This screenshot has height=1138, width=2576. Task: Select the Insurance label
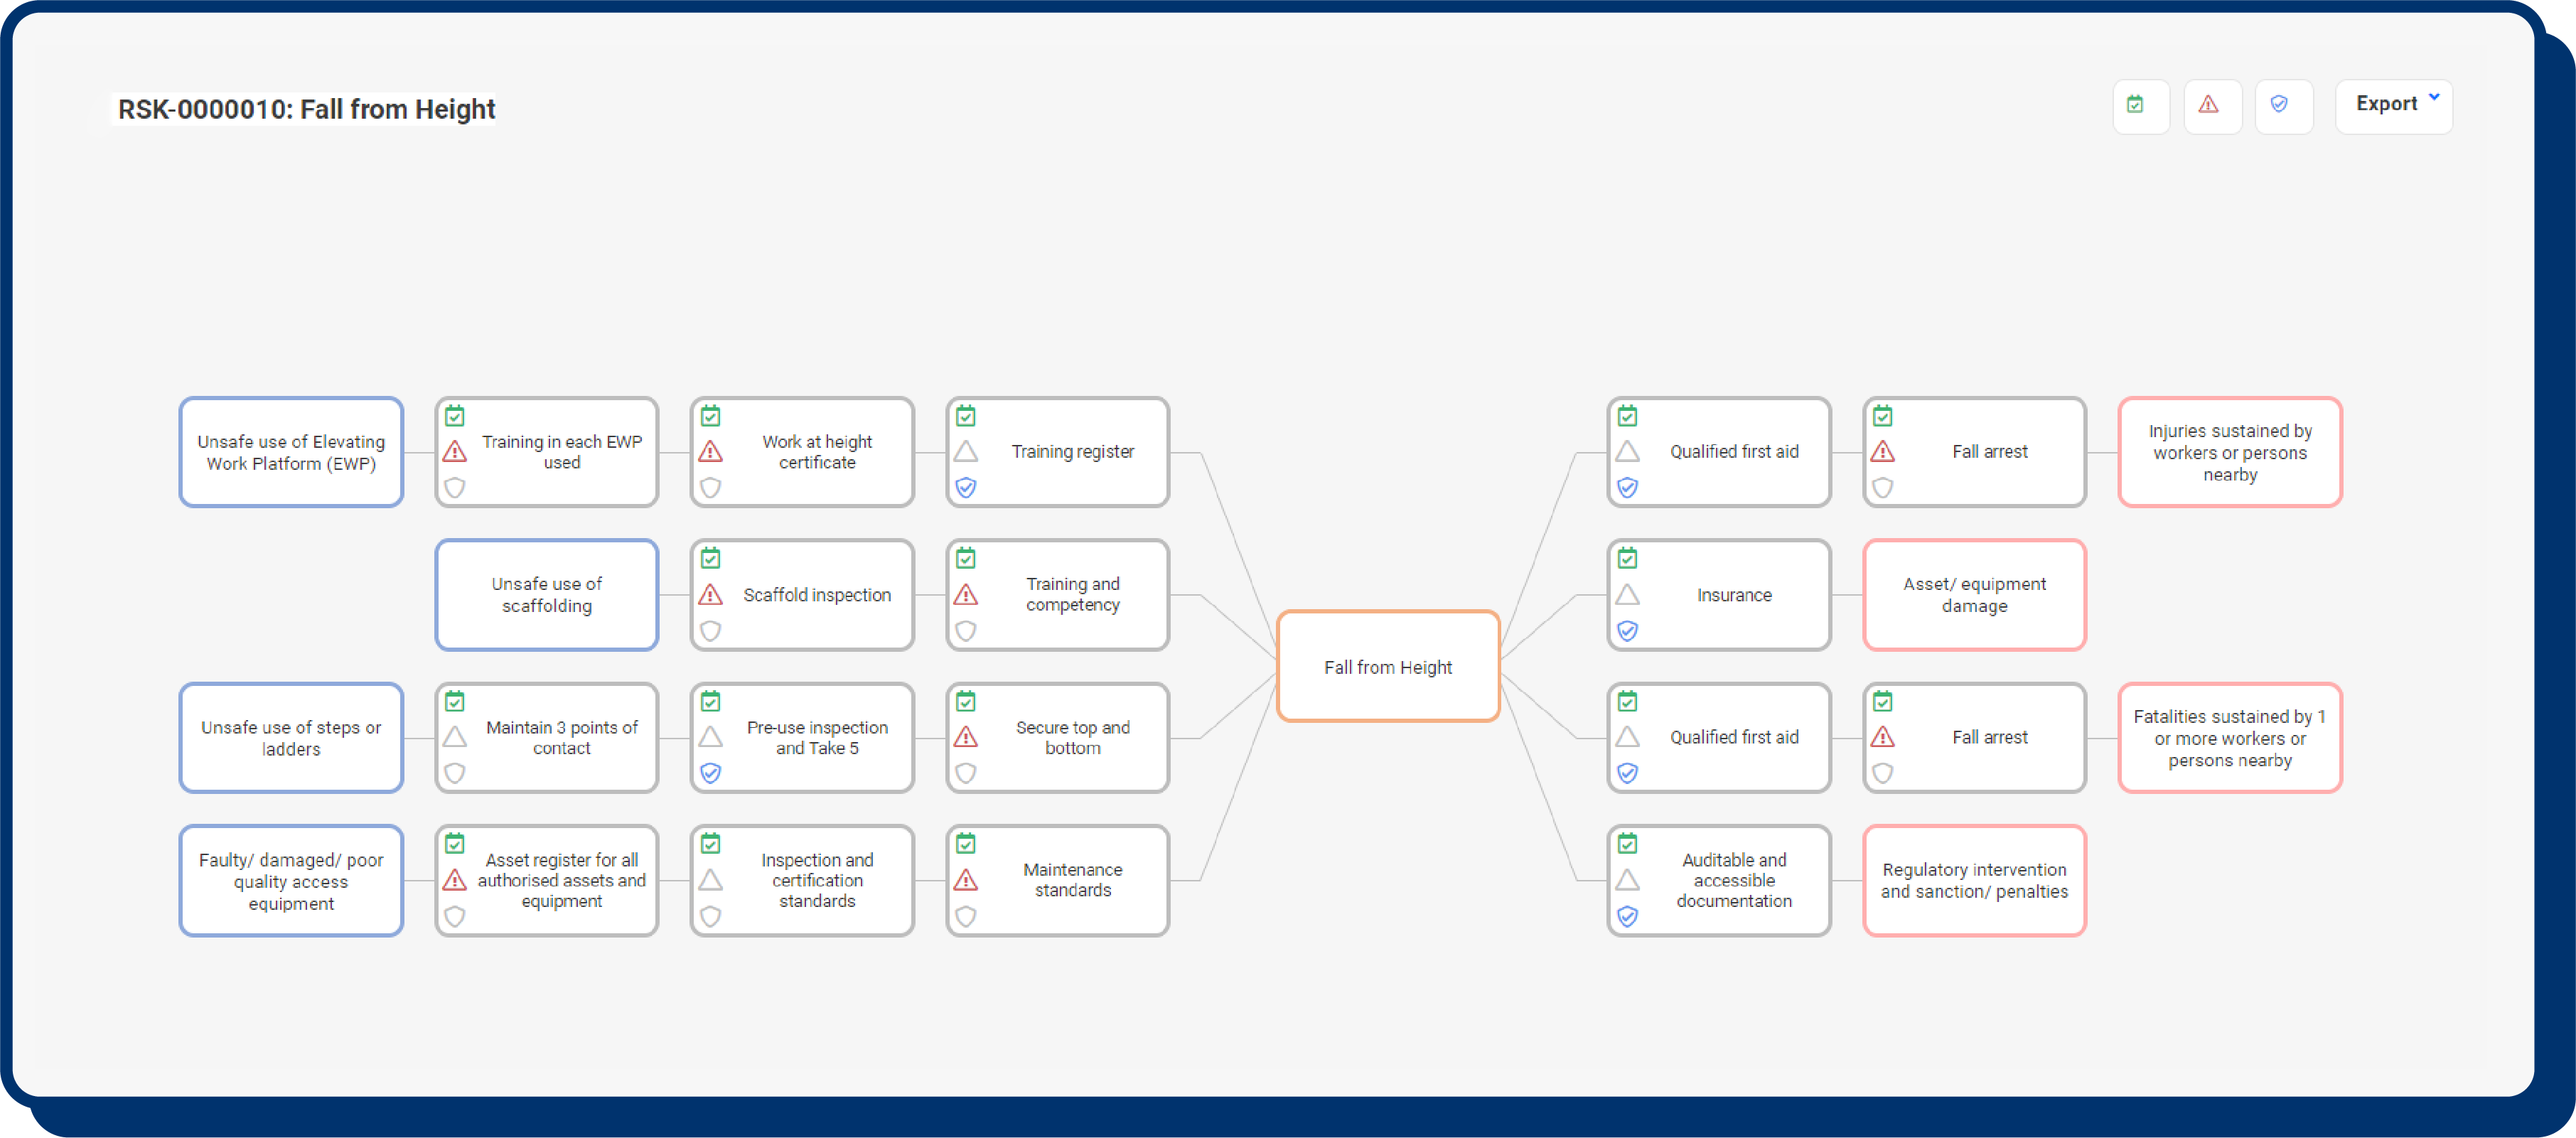click(x=1734, y=595)
